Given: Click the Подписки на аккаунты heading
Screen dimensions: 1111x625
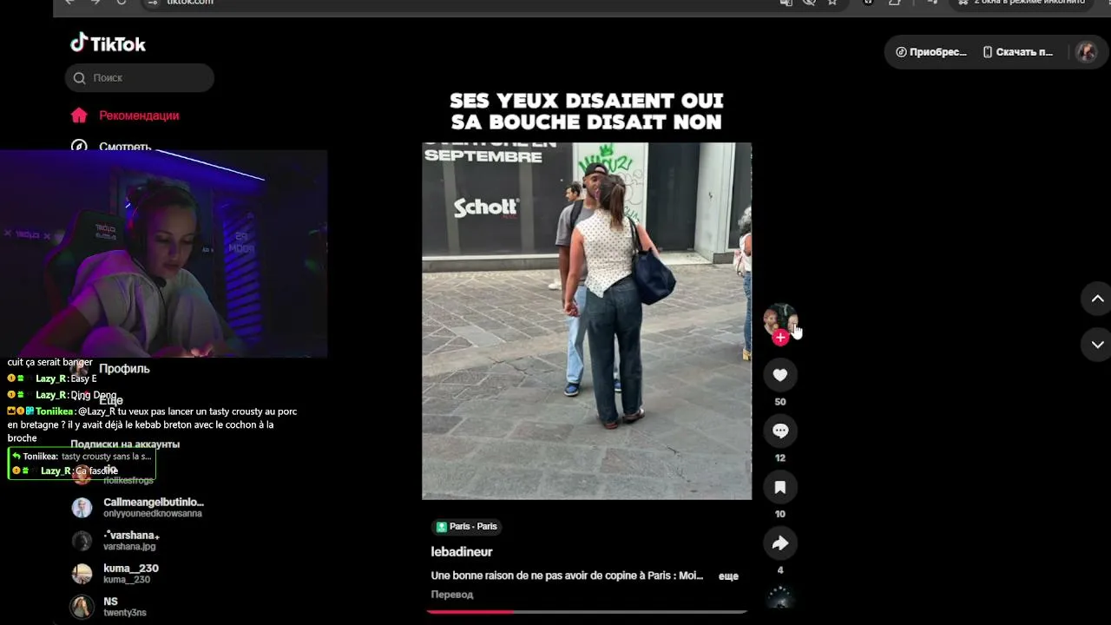Looking at the screenshot, I should pyautogui.click(x=125, y=444).
